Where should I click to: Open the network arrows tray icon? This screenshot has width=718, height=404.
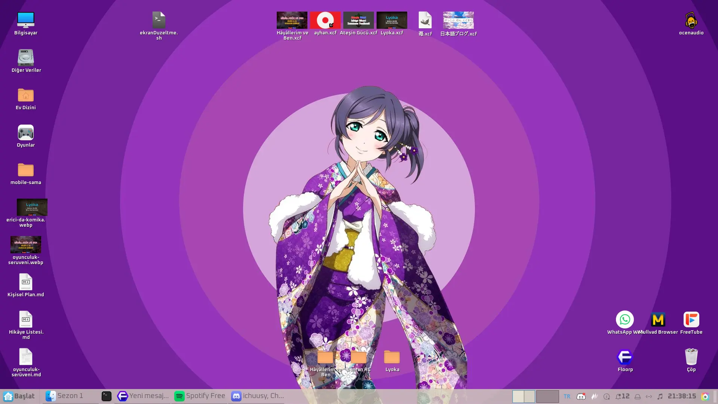point(649,397)
